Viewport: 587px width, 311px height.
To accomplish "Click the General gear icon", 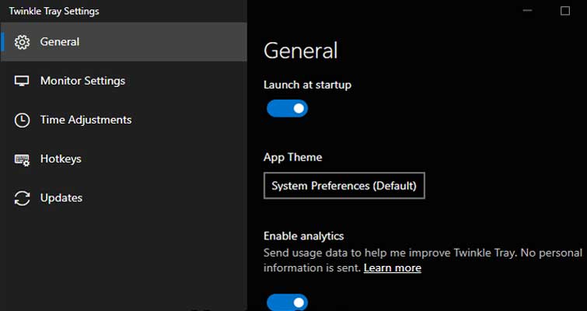I will point(22,42).
